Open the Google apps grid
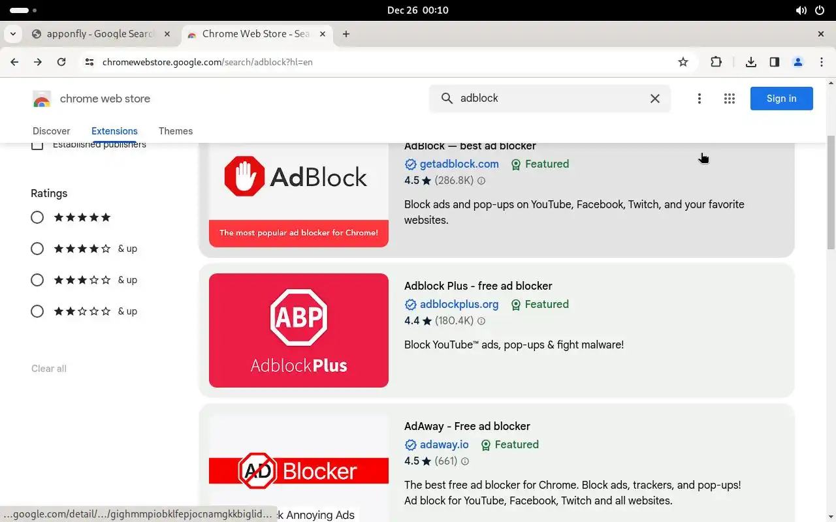This screenshot has width=836, height=522. pyautogui.click(x=730, y=99)
